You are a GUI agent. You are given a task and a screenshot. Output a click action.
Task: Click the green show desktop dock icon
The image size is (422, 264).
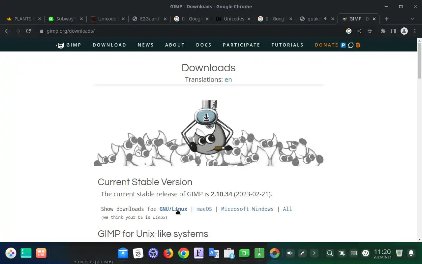(x=26, y=253)
